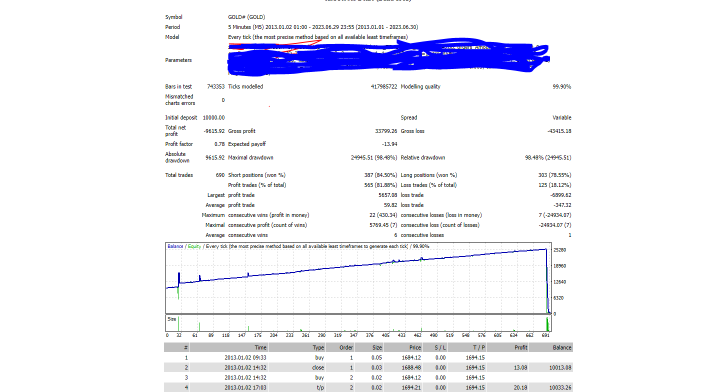724x392 pixels.
Task: Click the Size histogram panel below the chart
Action: pos(358,323)
